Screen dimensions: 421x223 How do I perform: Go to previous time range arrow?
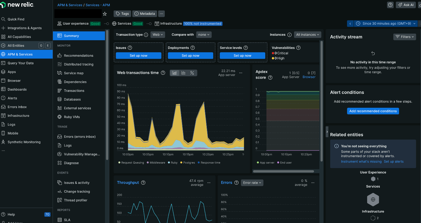350,23
